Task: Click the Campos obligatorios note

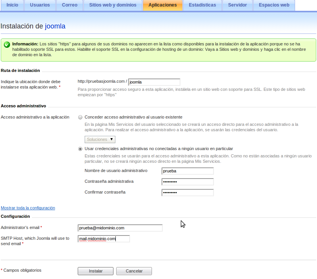Action: click(21, 270)
